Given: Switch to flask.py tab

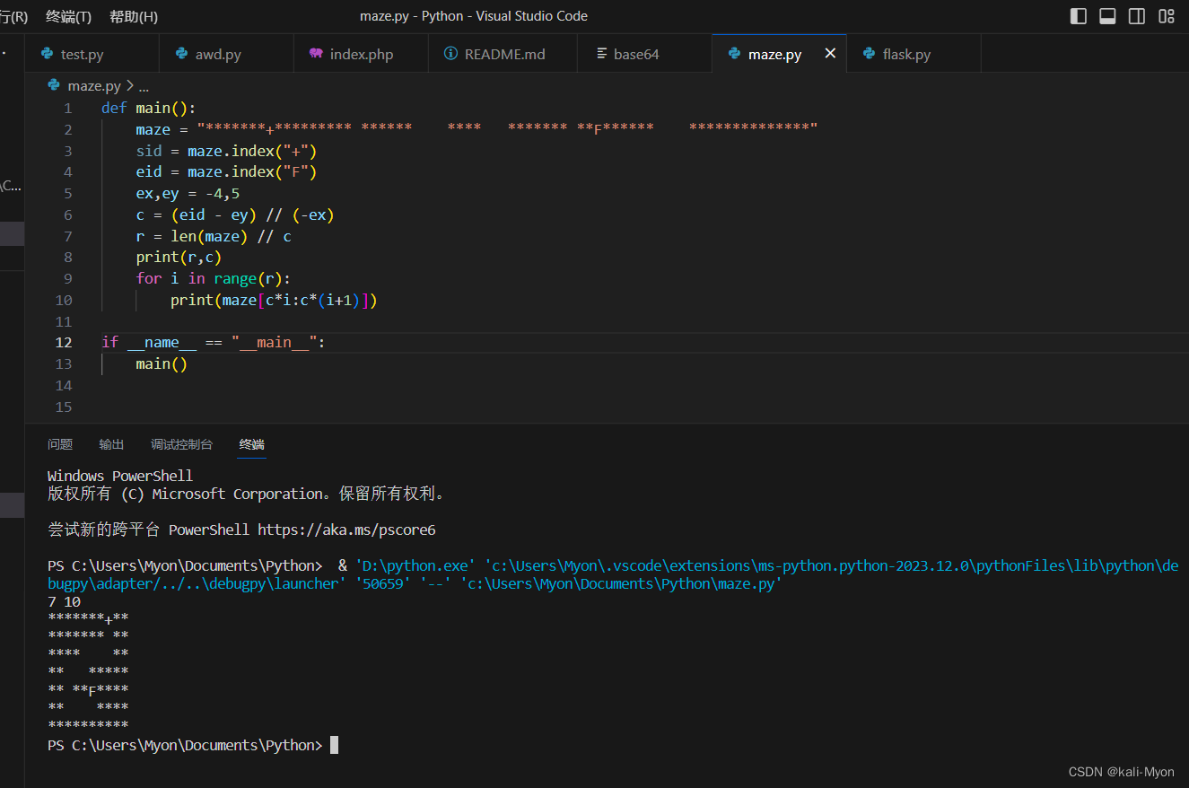Looking at the screenshot, I should (914, 54).
